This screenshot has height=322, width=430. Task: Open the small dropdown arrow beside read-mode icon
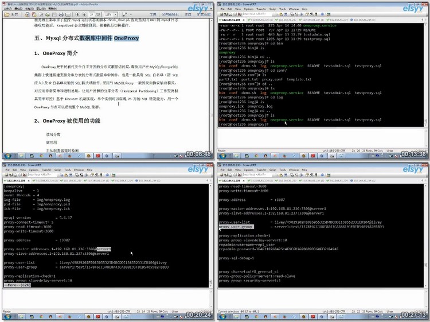(131, 14)
